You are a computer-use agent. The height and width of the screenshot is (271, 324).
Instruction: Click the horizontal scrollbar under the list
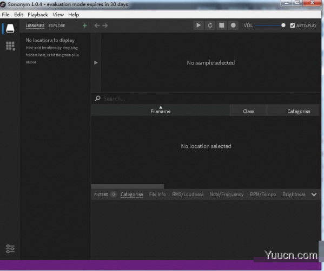[x=128, y=186]
